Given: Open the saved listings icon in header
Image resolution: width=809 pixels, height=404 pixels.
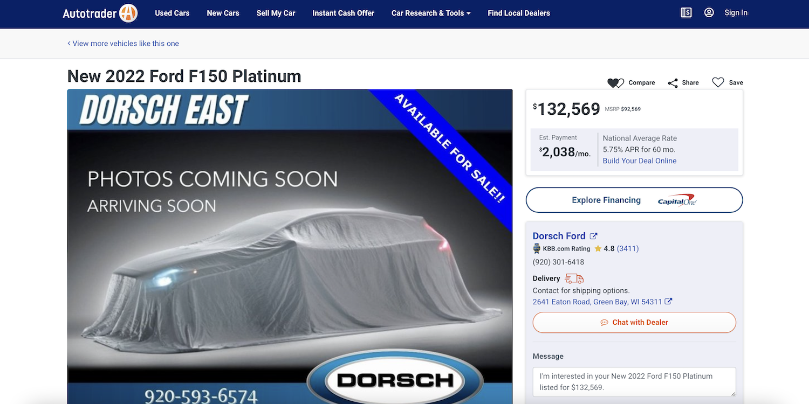Looking at the screenshot, I should [686, 13].
